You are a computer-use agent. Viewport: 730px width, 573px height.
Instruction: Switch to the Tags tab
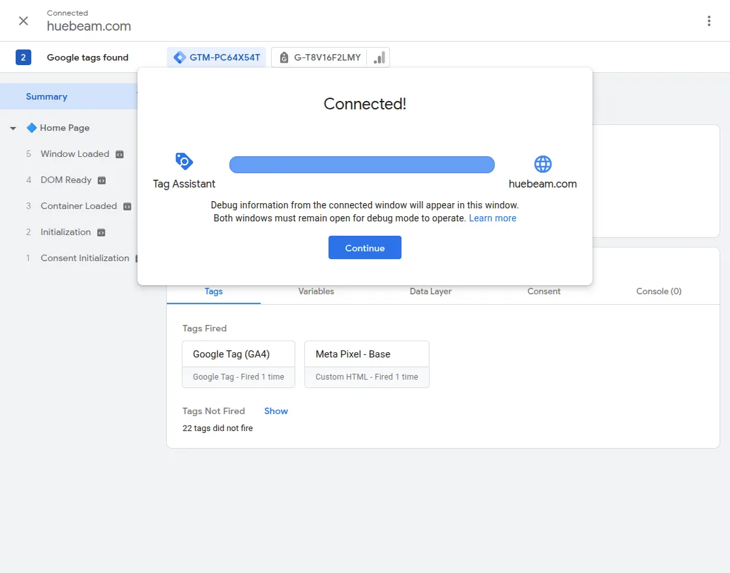[x=214, y=291]
